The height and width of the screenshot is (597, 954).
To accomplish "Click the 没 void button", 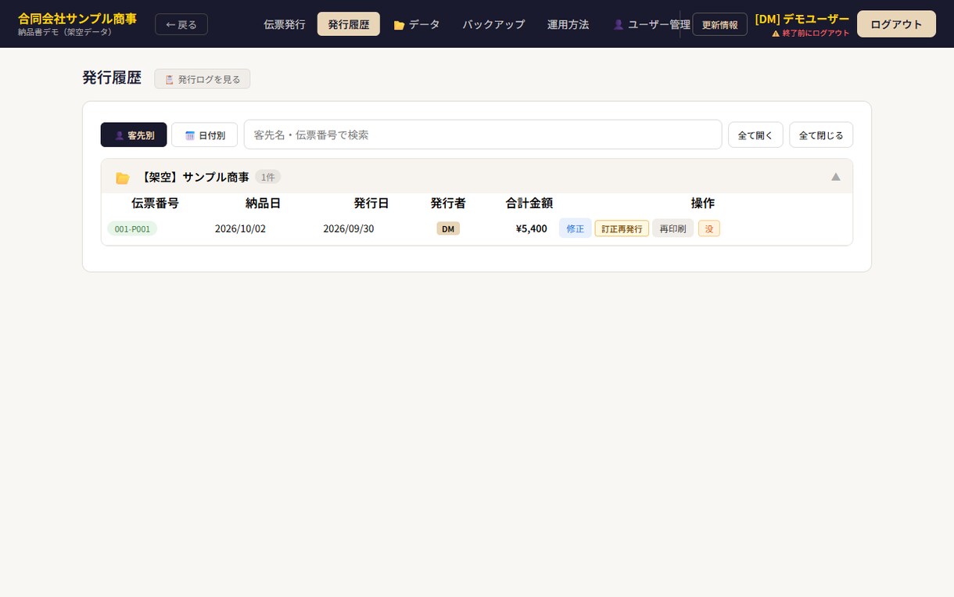I will point(709,228).
